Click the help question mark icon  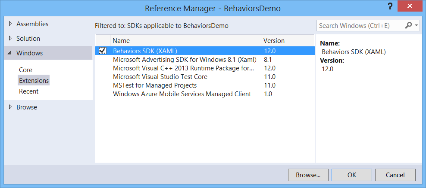click(x=390, y=6)
